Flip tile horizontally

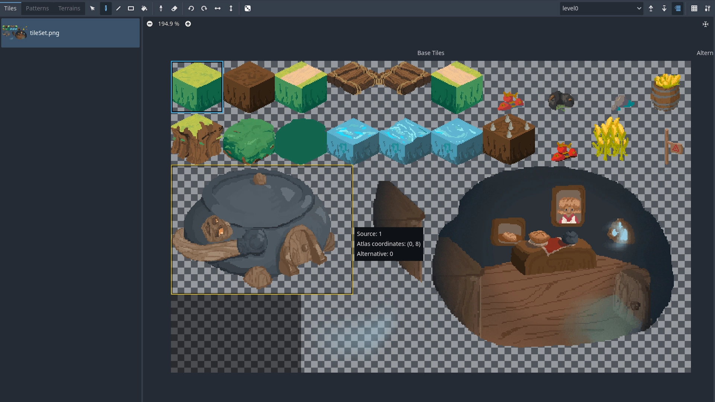tap(217, 8)
